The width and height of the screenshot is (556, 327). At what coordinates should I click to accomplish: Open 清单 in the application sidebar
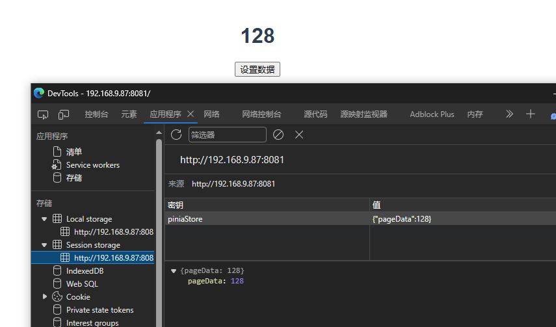74,151
